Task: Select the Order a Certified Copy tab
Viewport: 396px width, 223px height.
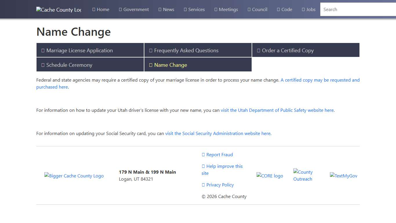Action: 306,50
